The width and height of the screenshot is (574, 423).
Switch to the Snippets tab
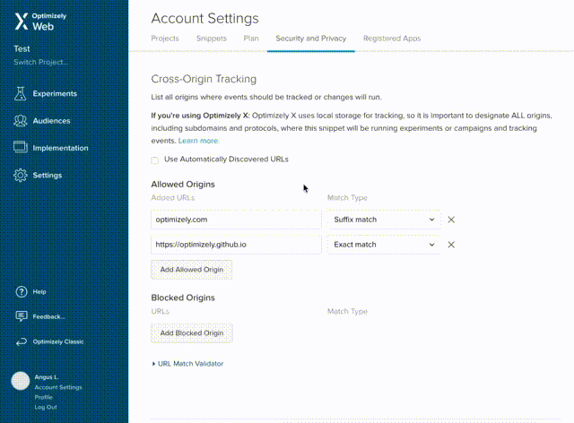tap(212, 39)
